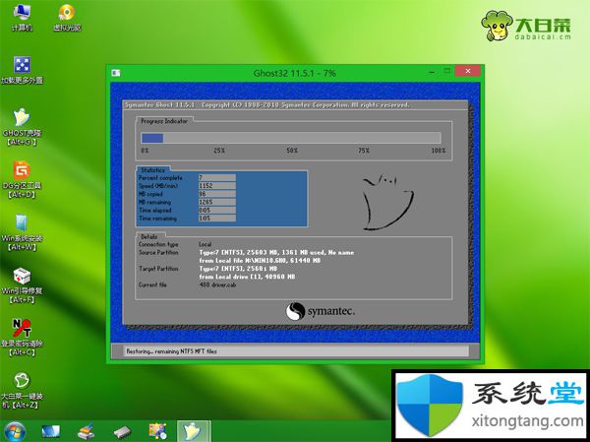Click the Statistics group label
Viewport: 590px width, 442px height.
click(x=152, y=170)
